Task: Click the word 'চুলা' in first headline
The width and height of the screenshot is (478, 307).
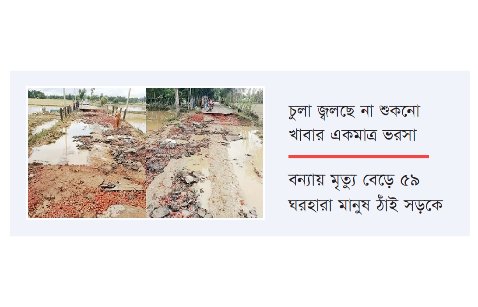Action: click(x=300, y=111)
